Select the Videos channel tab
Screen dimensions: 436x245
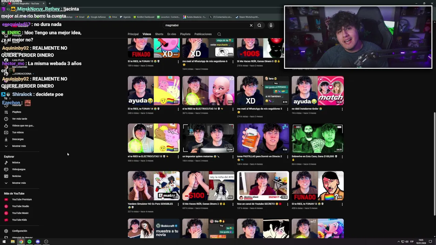[x=147, y=34]
